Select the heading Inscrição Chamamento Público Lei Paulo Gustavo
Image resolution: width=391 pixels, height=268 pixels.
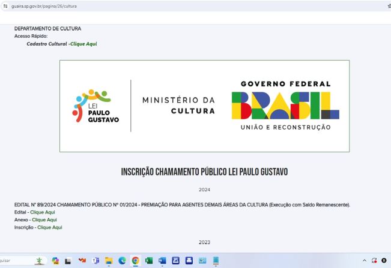pyautogui.click(x=204, y=171)
